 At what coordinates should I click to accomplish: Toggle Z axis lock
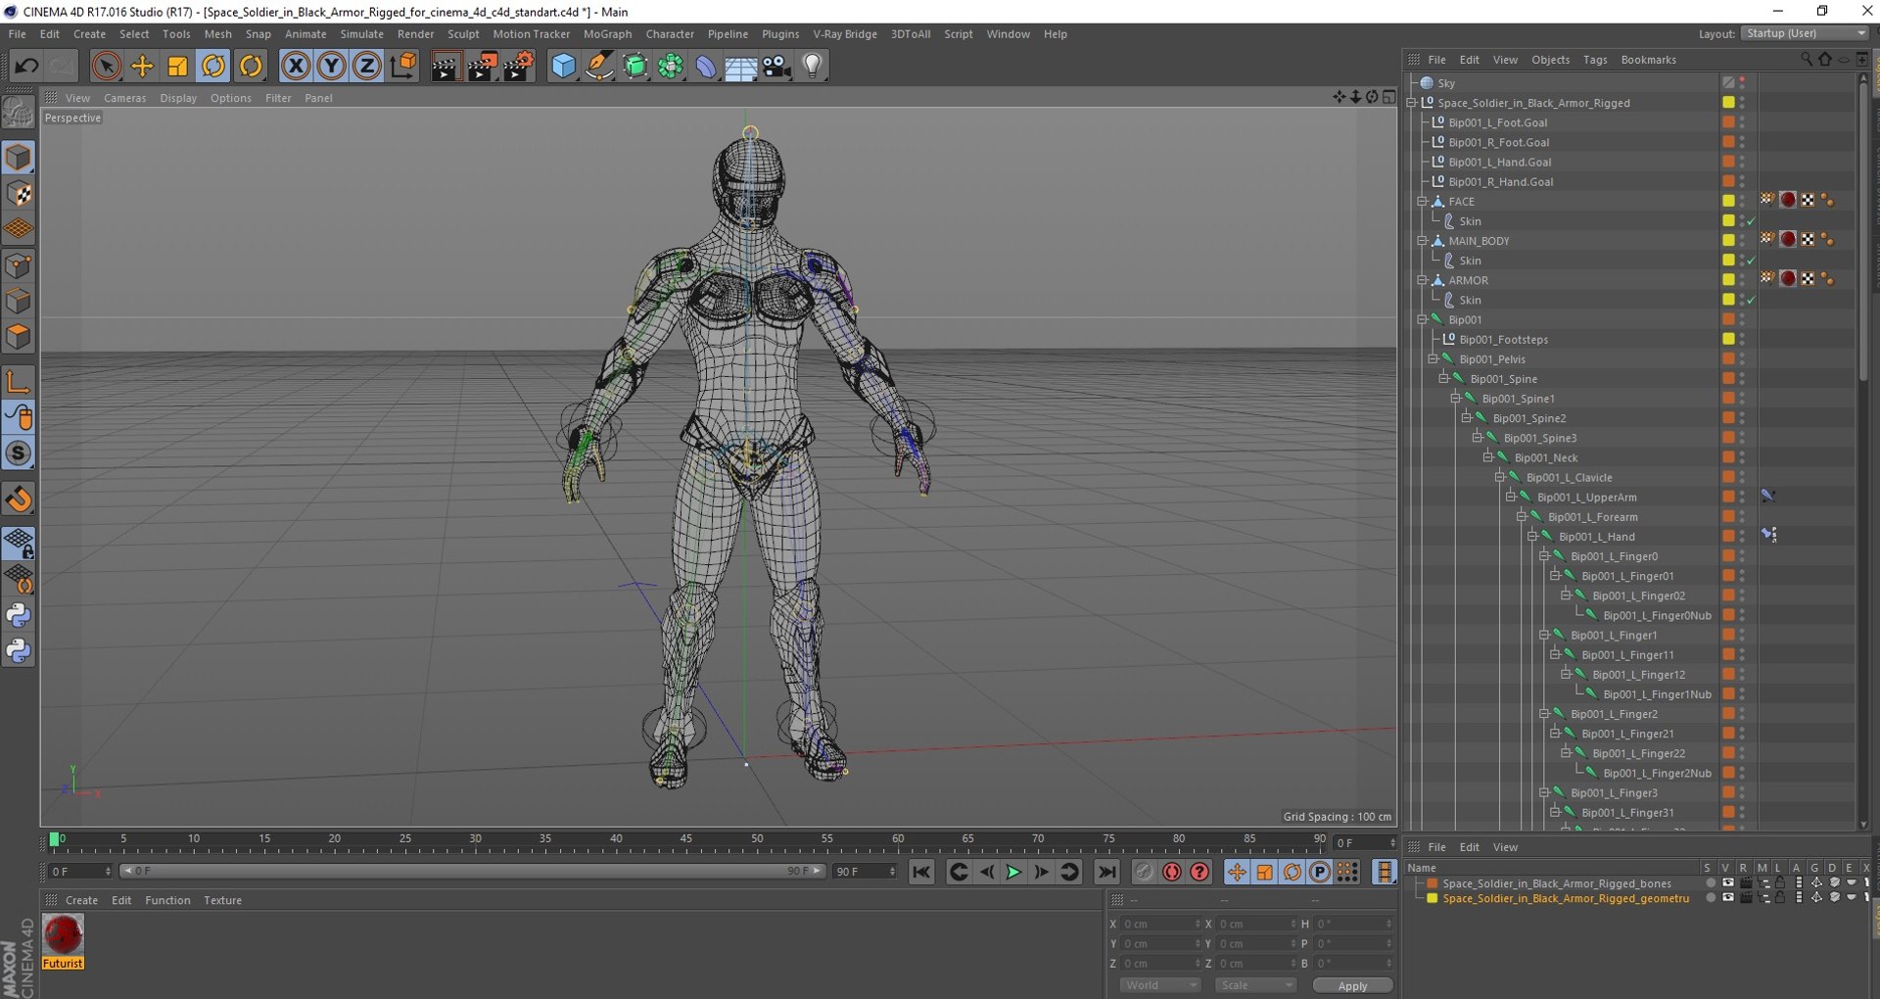pyautogui.click(x=366, y=66)
